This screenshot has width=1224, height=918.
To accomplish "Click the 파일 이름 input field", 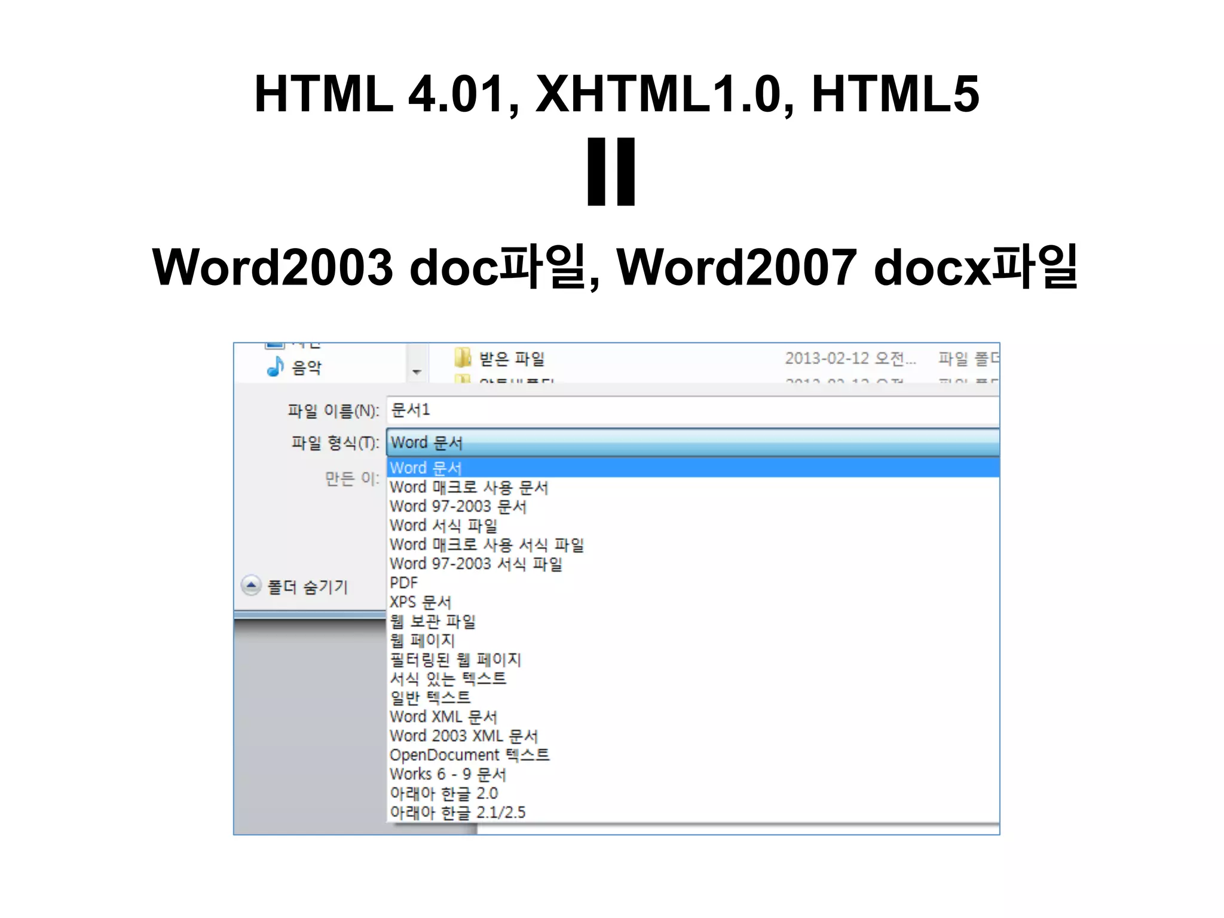I will [x=693, y=410].
